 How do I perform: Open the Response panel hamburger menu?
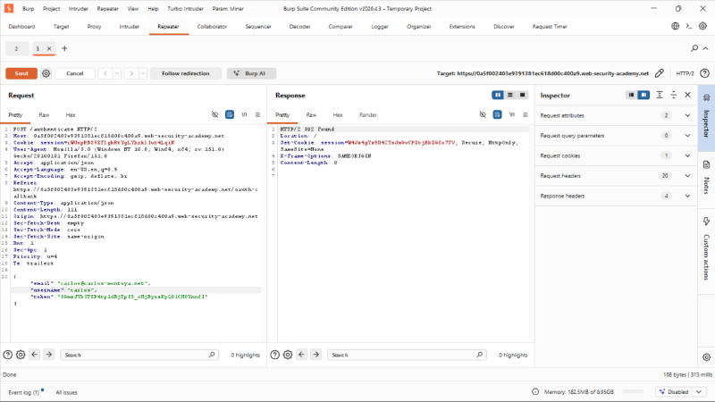coord(526,114)
